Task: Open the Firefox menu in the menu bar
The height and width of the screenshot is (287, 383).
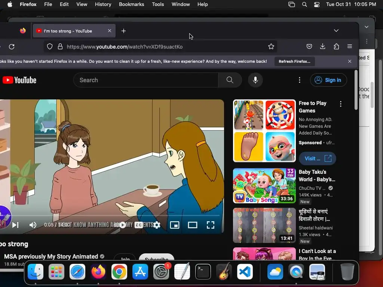Action: 28,4
